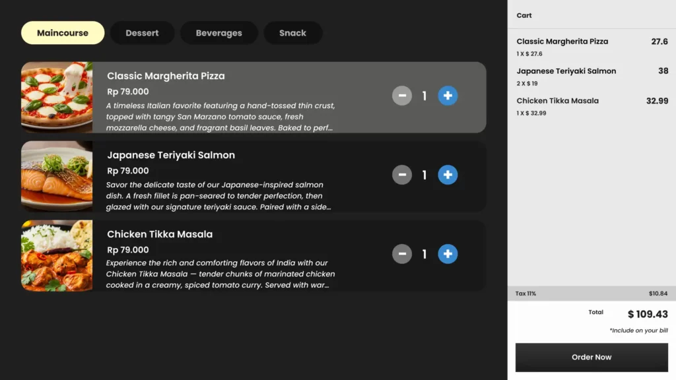Click Chicken Tikka Masala entry in cart
The height and width of the screenshot is (380, 676).
(x=558, y=101)
